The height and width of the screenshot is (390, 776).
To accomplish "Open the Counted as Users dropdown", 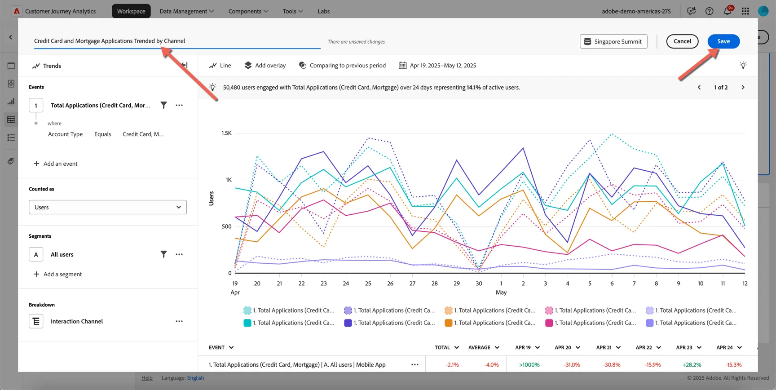I will [x=108, y=207].
